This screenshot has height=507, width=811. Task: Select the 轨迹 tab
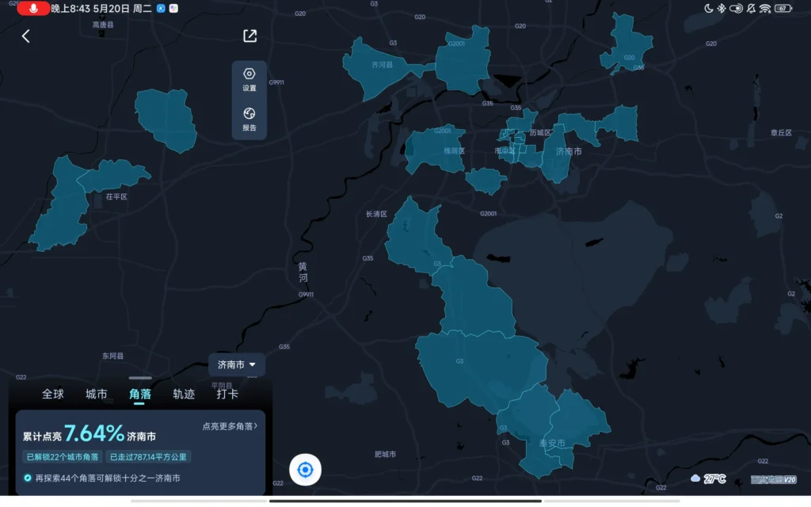pyautogui.click(x=184, y=394)
